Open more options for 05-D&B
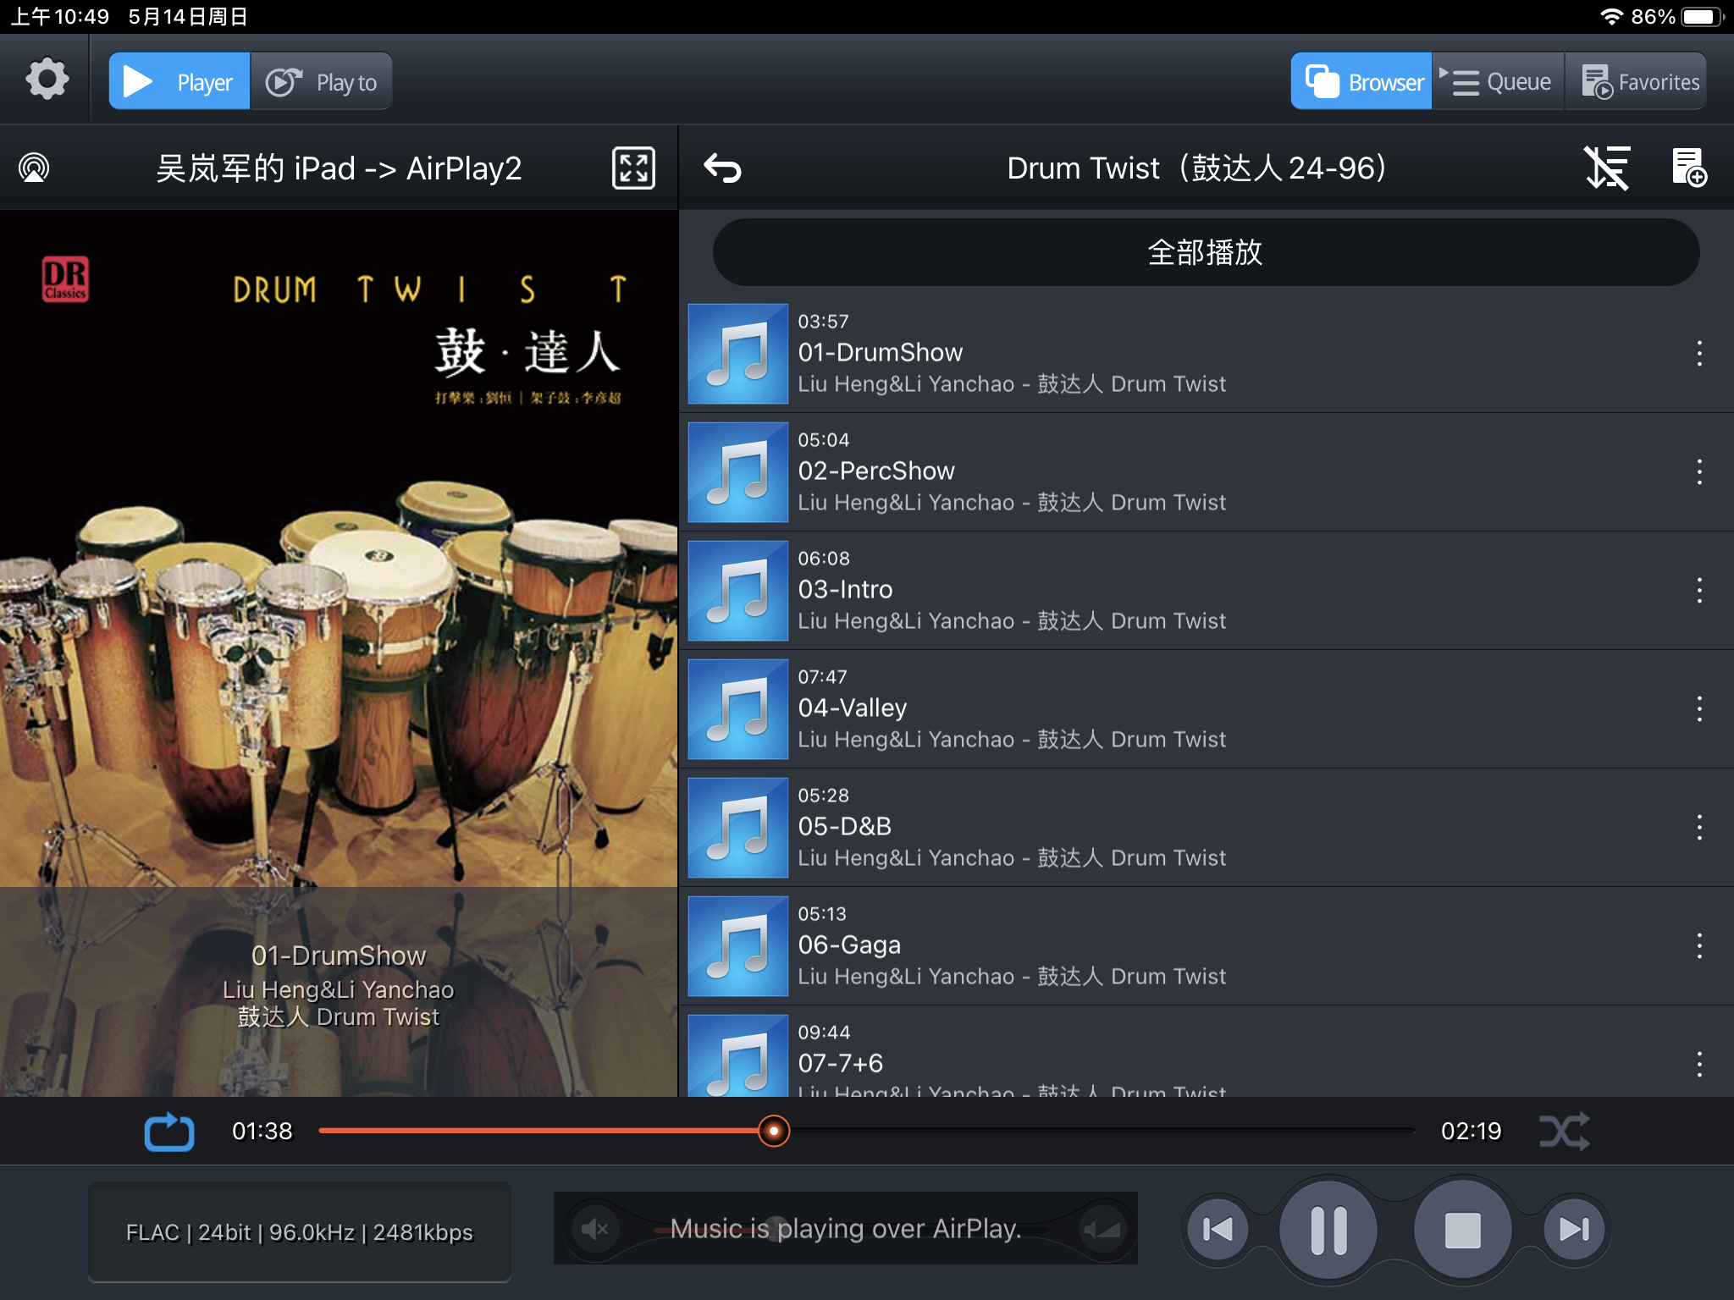This screenshot has width=1734, height=1300. pyautogui.click(x=1698, y=828)
